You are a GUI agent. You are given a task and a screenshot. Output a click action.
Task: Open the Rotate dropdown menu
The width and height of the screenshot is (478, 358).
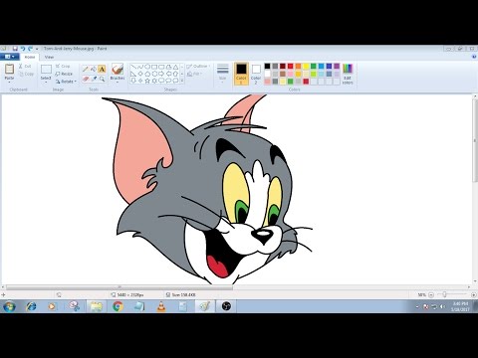(x=66, y=82)
